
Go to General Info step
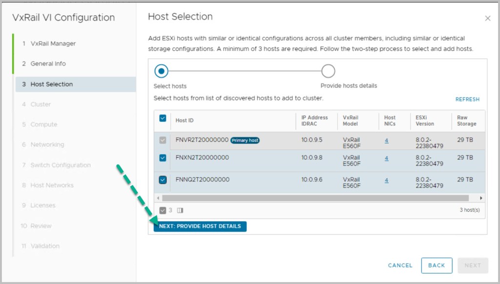click(x=48, y=63)
